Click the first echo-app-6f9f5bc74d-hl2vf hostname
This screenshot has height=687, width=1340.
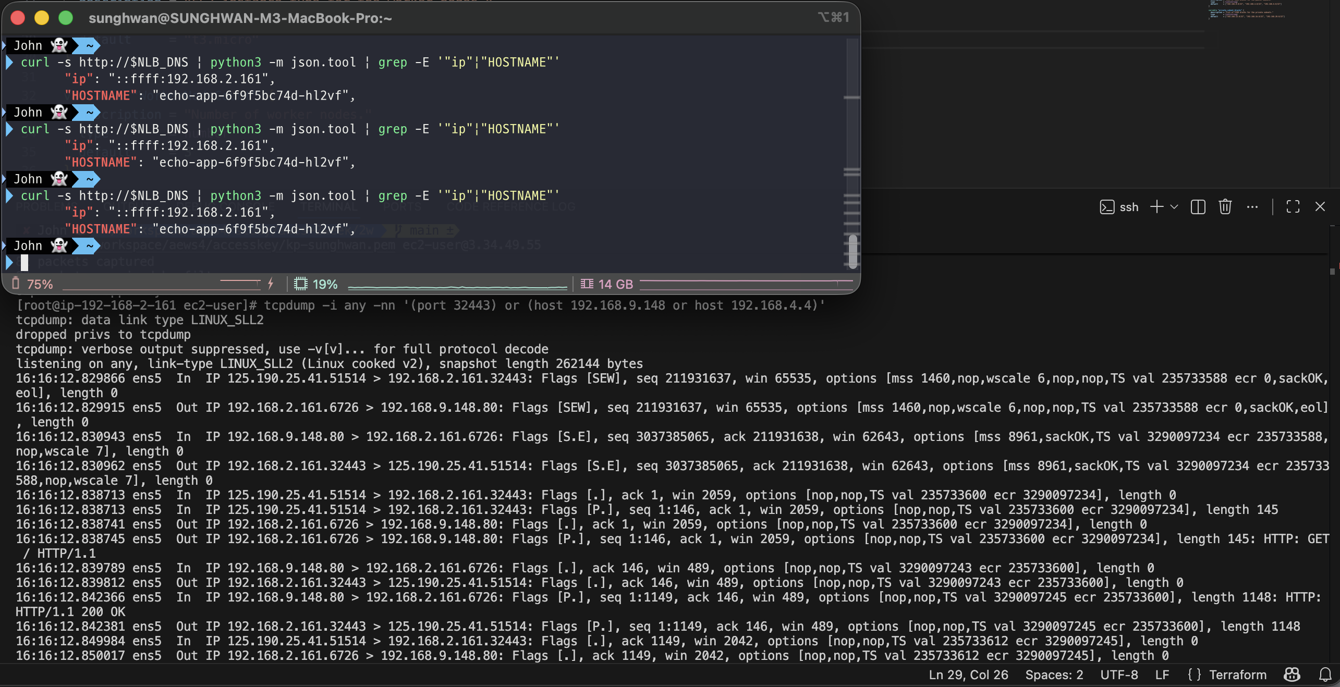253,95
